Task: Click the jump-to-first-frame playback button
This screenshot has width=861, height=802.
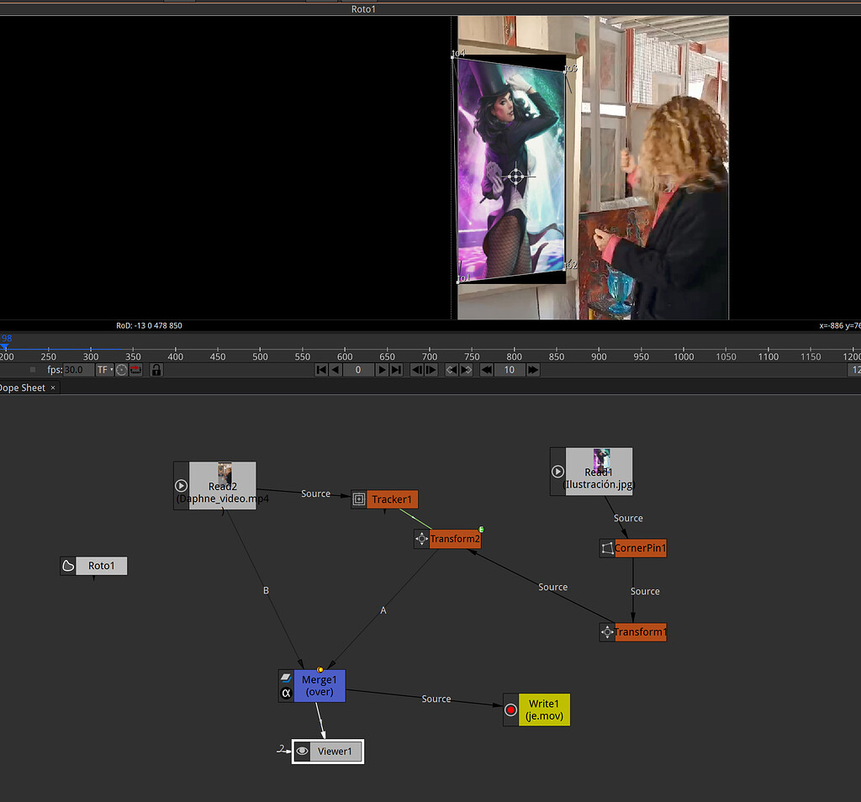Action: pyautogui.click(x=322, y=370)
